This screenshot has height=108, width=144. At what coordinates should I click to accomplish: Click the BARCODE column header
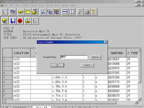pyautogui.click(x=117, y=53)
